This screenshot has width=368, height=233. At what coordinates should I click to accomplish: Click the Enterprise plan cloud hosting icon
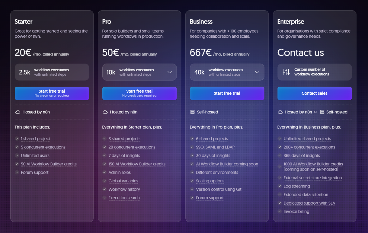click(280, 112)
